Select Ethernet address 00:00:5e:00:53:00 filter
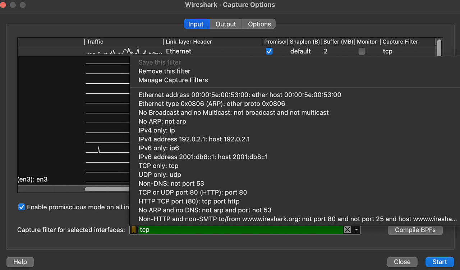Image resolution: width=460 pixels, height=270 pixels. point(240,95)
